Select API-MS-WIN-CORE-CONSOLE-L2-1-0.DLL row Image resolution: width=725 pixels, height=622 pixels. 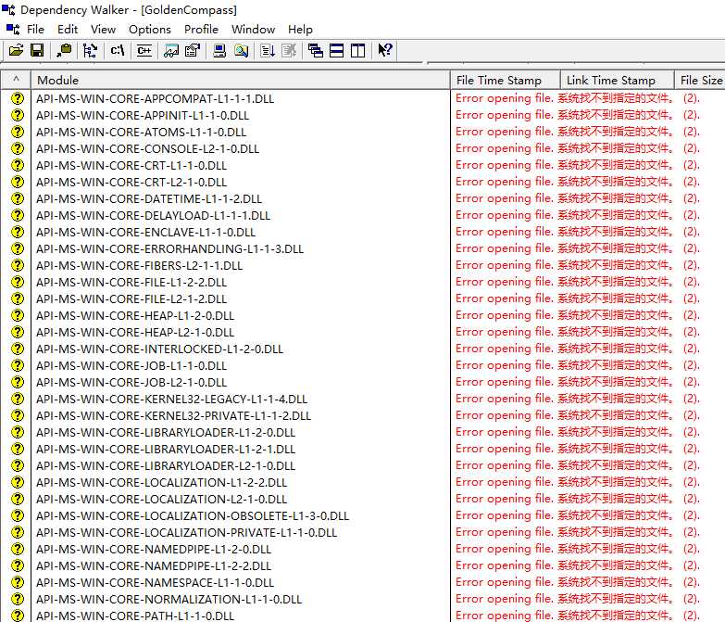pyautogui.click(x=363, y=148)
